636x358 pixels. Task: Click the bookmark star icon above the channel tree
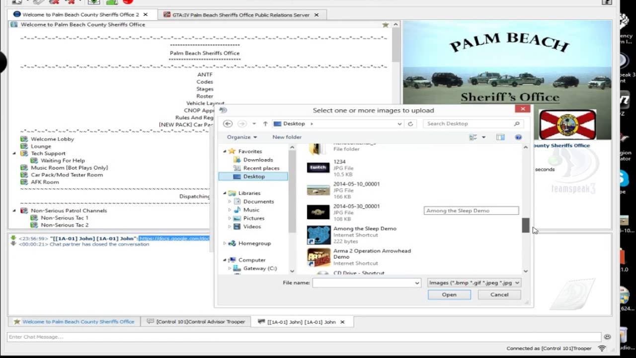385,24
